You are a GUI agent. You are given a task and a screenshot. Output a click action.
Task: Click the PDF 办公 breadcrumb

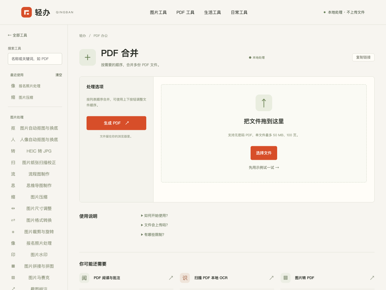pyautogui.click(x=101, y=36)
